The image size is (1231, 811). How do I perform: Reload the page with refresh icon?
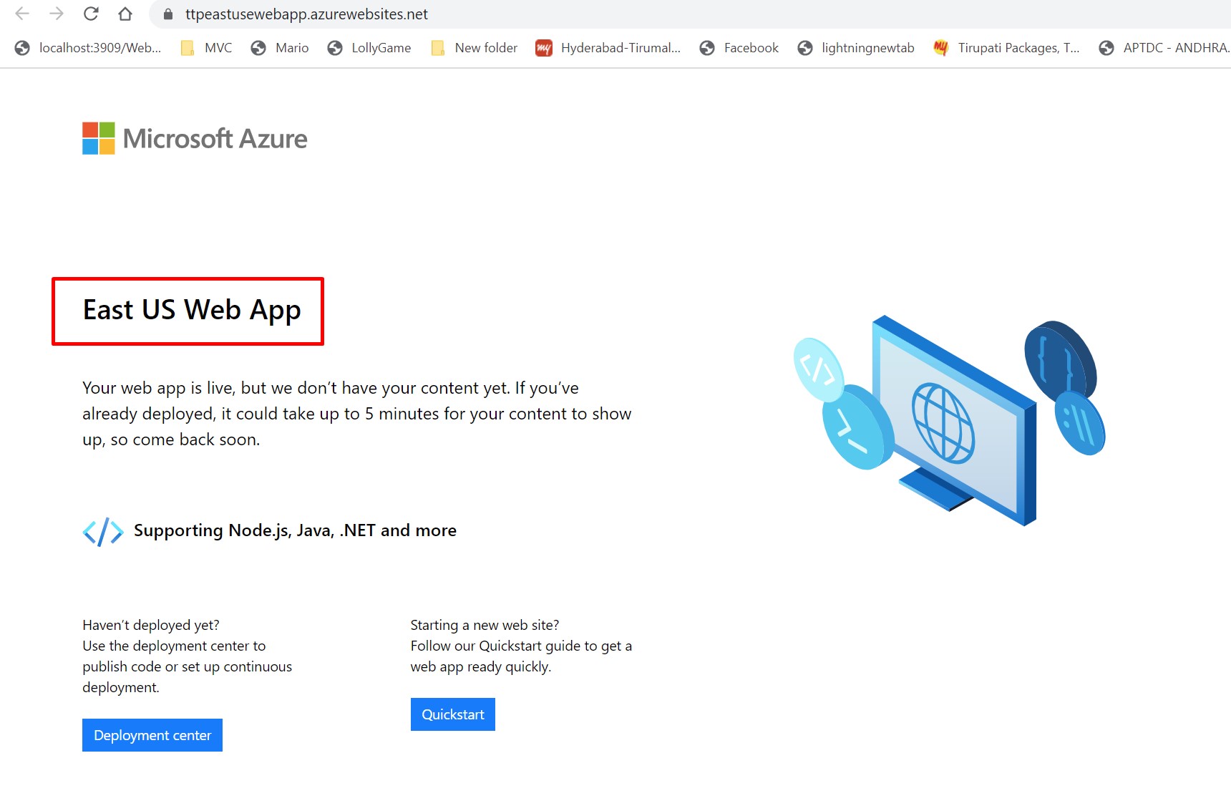coord(91,14)
